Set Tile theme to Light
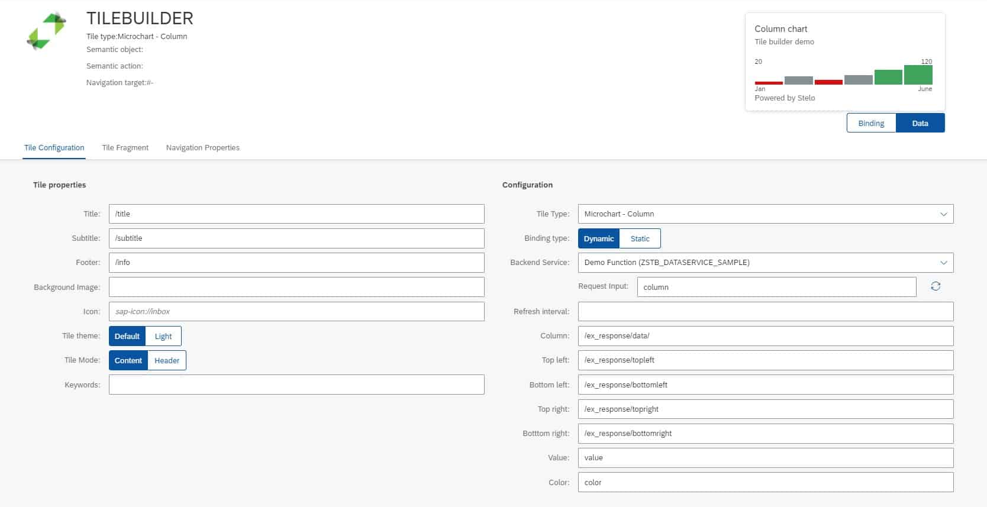The width and height of the screenshot is (987, 507). (x=163, y=336)
